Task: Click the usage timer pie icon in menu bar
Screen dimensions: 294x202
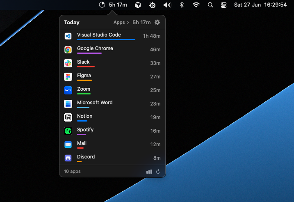Action: coord(102,5)
